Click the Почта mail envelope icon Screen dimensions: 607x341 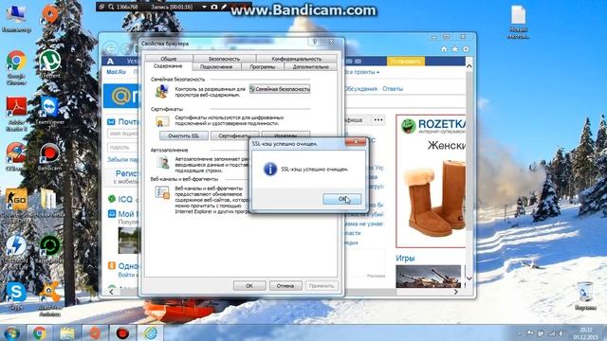click(111, 122)
